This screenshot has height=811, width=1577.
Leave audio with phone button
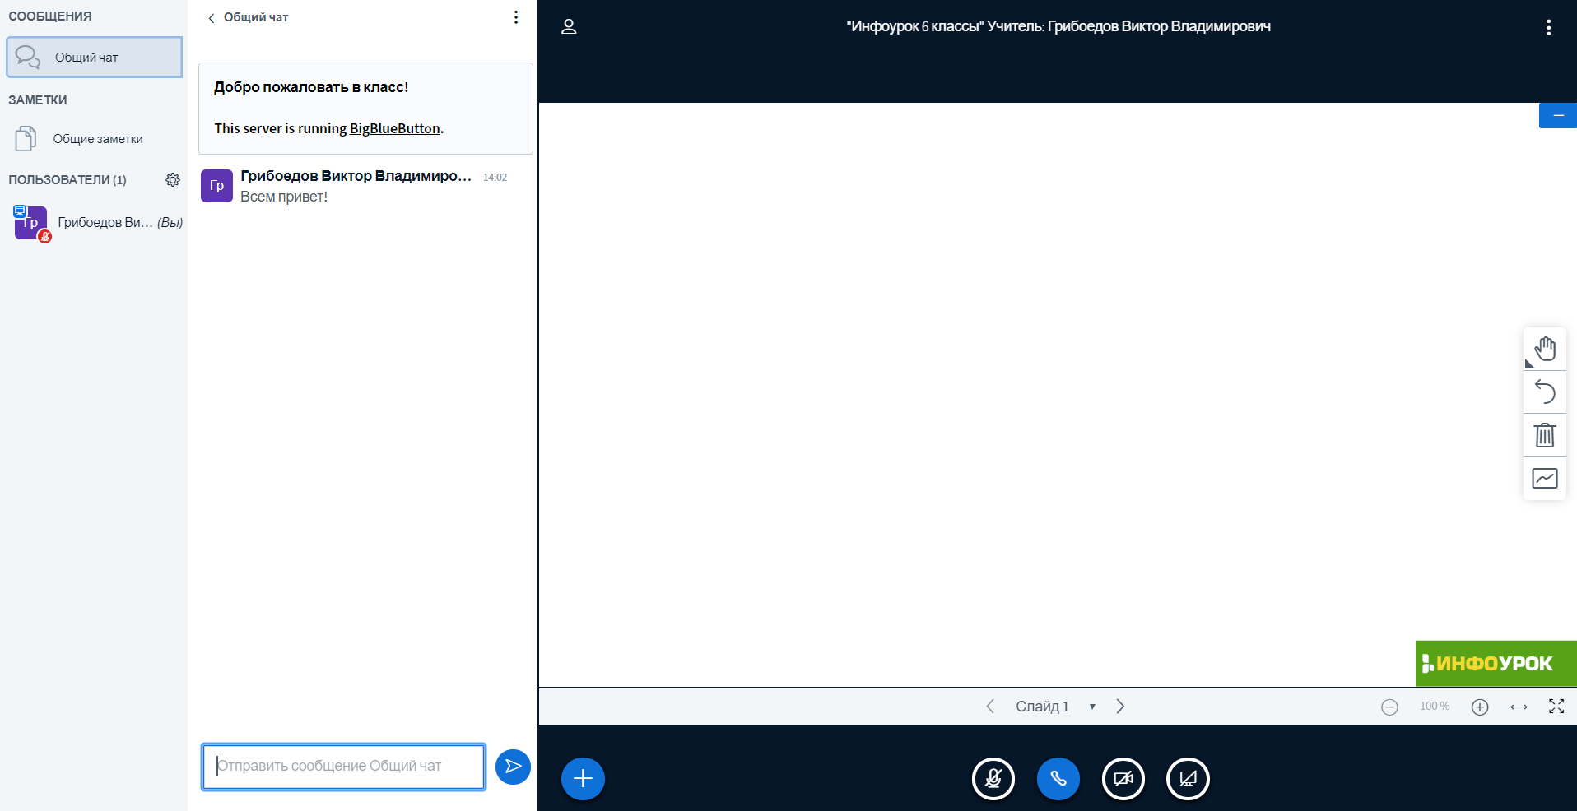coord(1058,778)
